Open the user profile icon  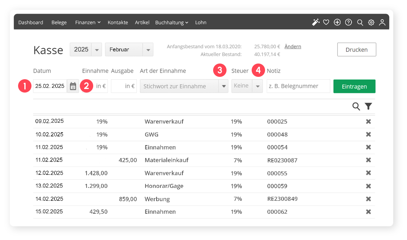(382, 22)
